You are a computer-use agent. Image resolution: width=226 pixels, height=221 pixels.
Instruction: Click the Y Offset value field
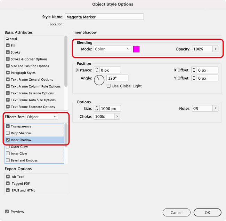pos(208,78)
